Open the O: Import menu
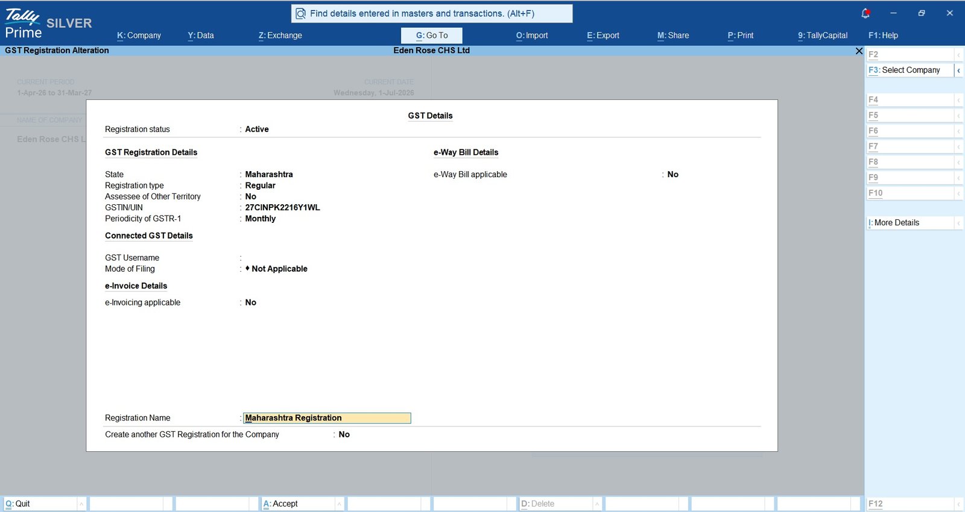This screenshot has width=965, height=512. (532, 36)
